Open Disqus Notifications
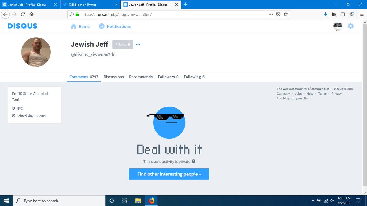Viewport: 367px width, 206px height. [115, 27]
